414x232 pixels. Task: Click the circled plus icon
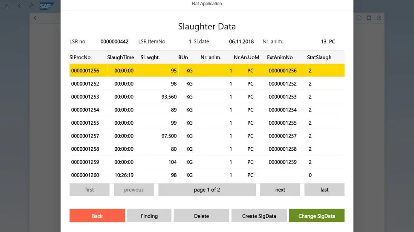tap(359, 18)
